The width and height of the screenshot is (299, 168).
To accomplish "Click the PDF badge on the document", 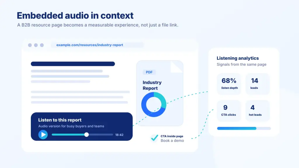I will tap(149, 72).
